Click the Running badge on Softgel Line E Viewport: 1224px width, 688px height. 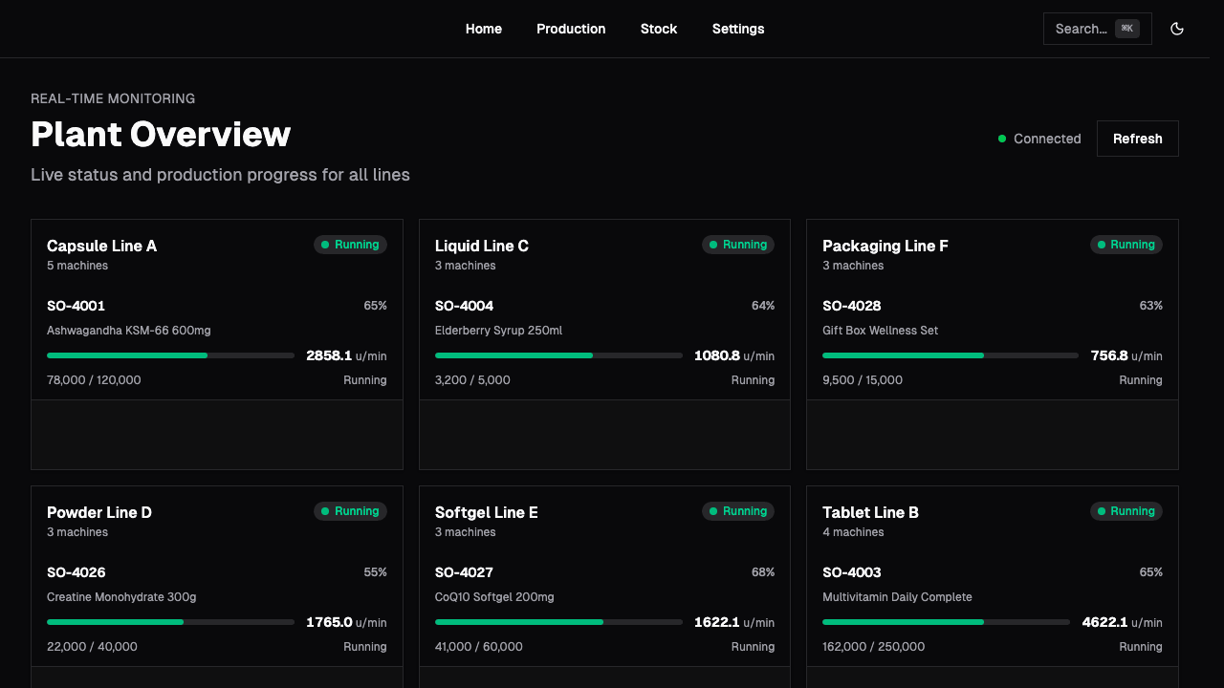pos(738,511)
